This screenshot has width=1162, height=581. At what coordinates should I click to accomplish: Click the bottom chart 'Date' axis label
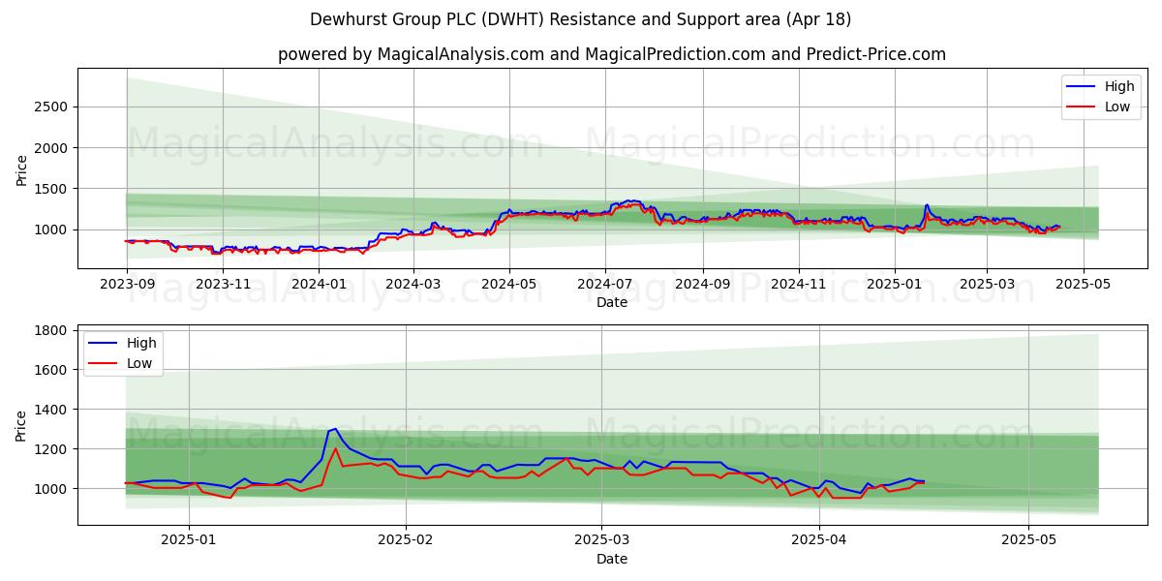coord(612,559)
